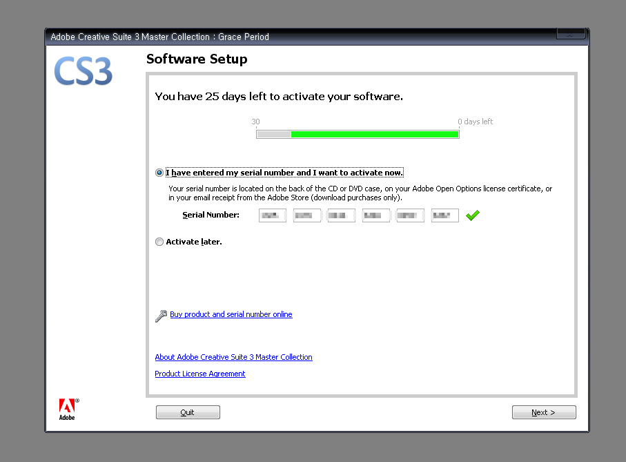Click the last serial number box

coord(445,215)
